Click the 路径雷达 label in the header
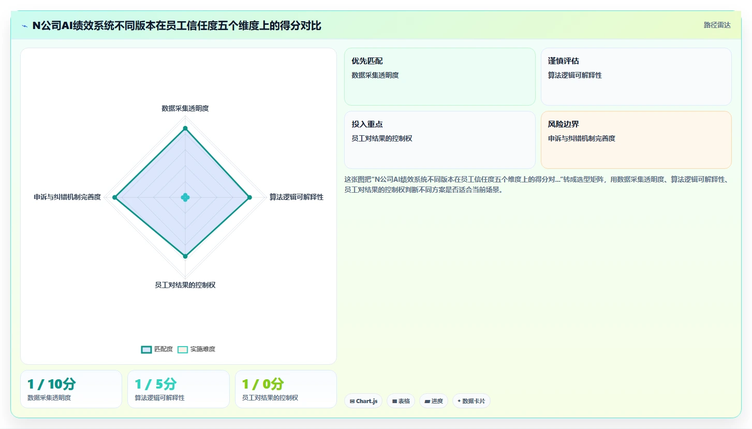This screenshot has width=752, height=429. pyautogui.click(x=717, y=25)
